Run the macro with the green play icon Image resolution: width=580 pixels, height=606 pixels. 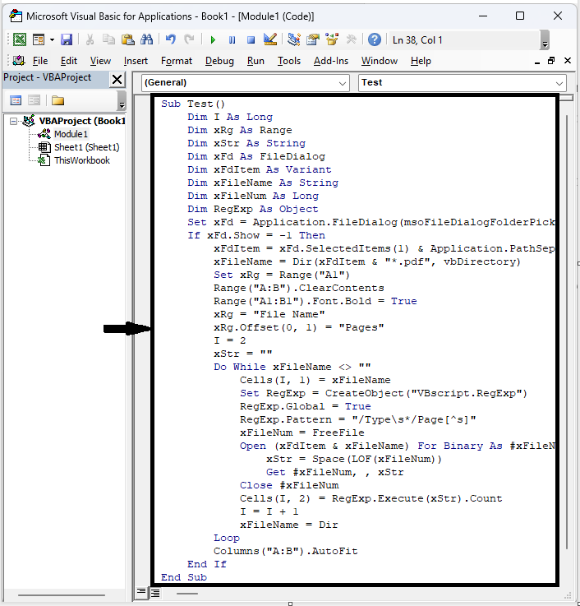213,39
